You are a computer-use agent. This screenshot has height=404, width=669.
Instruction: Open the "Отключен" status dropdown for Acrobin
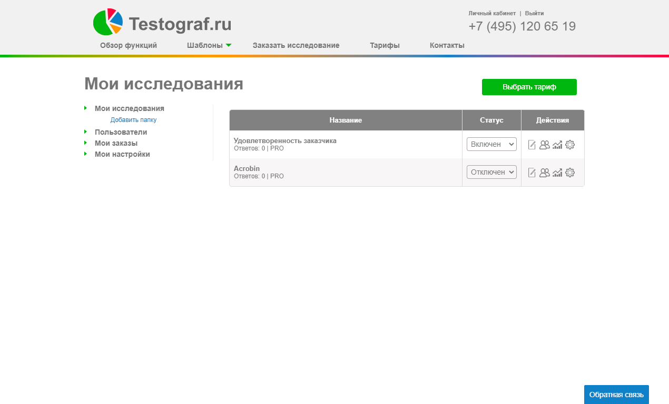pyautogui.click(x=491, y=171)
